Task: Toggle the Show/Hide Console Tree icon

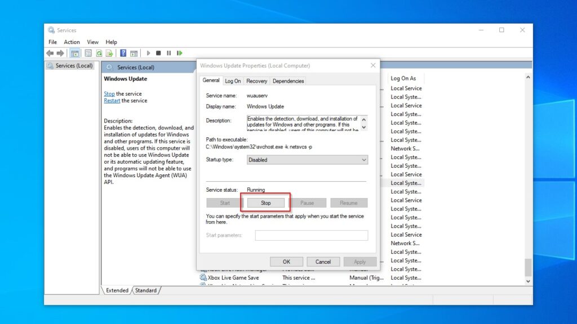Action: (75, 53)
